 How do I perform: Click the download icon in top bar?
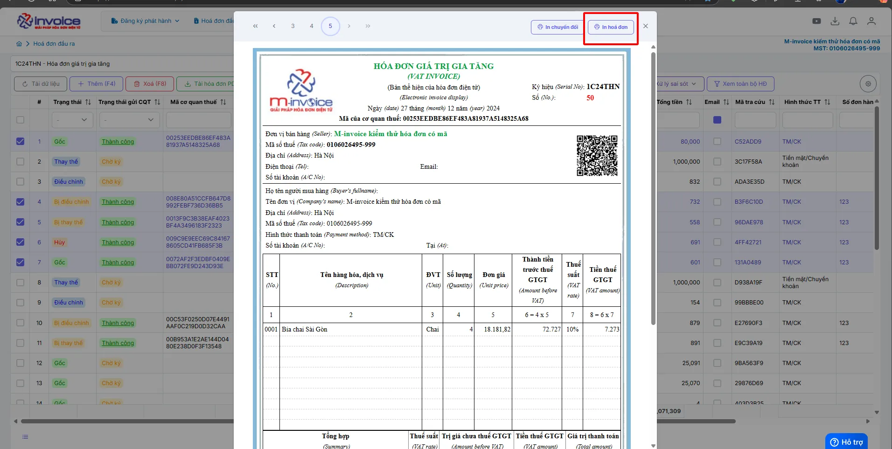pos(835,21)
